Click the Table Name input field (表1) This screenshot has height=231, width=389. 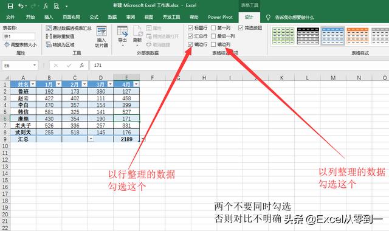[19, 36]
